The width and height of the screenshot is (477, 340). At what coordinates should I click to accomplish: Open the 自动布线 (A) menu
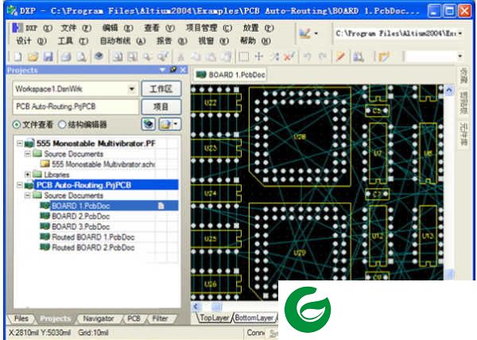[x=123, y=41]
